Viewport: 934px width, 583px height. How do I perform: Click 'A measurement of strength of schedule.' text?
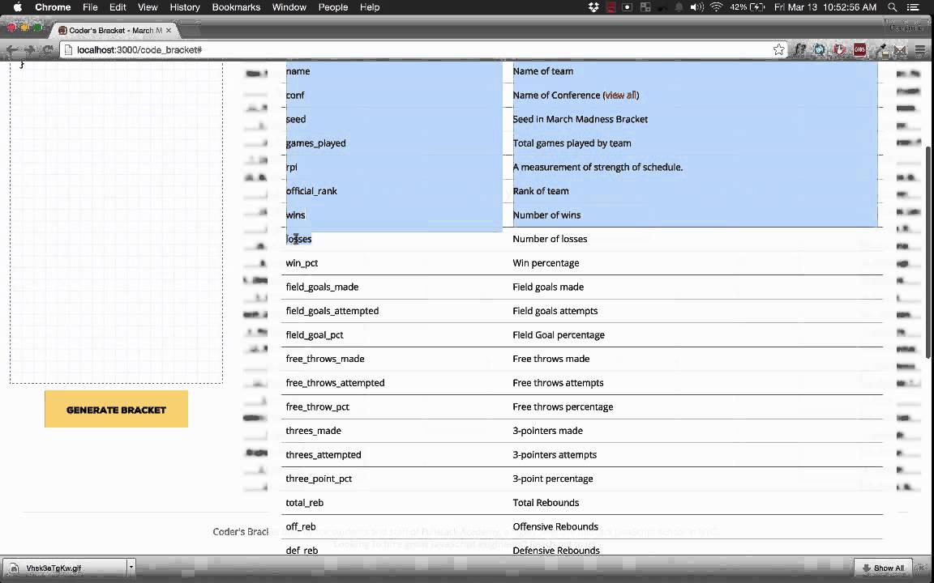(x=598, y=167)
